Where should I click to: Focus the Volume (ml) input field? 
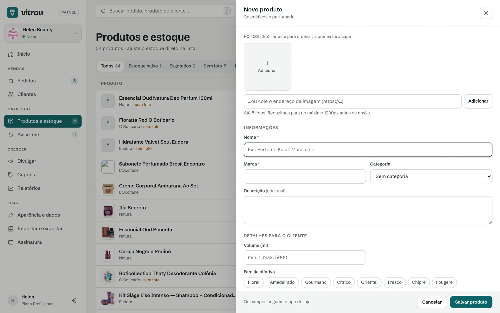point(305,258)
